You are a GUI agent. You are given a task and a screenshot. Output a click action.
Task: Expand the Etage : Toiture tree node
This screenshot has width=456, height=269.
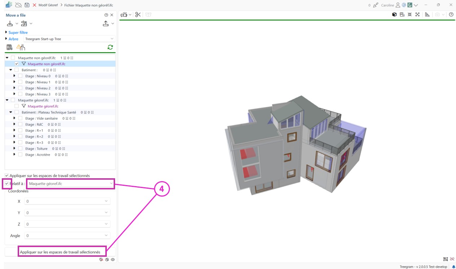14,148
